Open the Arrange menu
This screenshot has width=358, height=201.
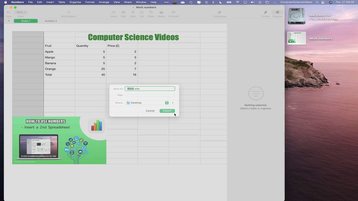104,2
